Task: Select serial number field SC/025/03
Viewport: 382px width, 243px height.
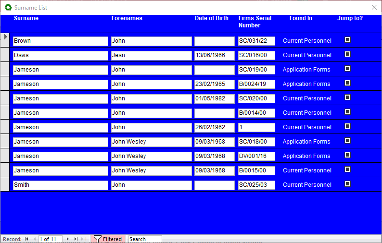Action: point(256,185)
